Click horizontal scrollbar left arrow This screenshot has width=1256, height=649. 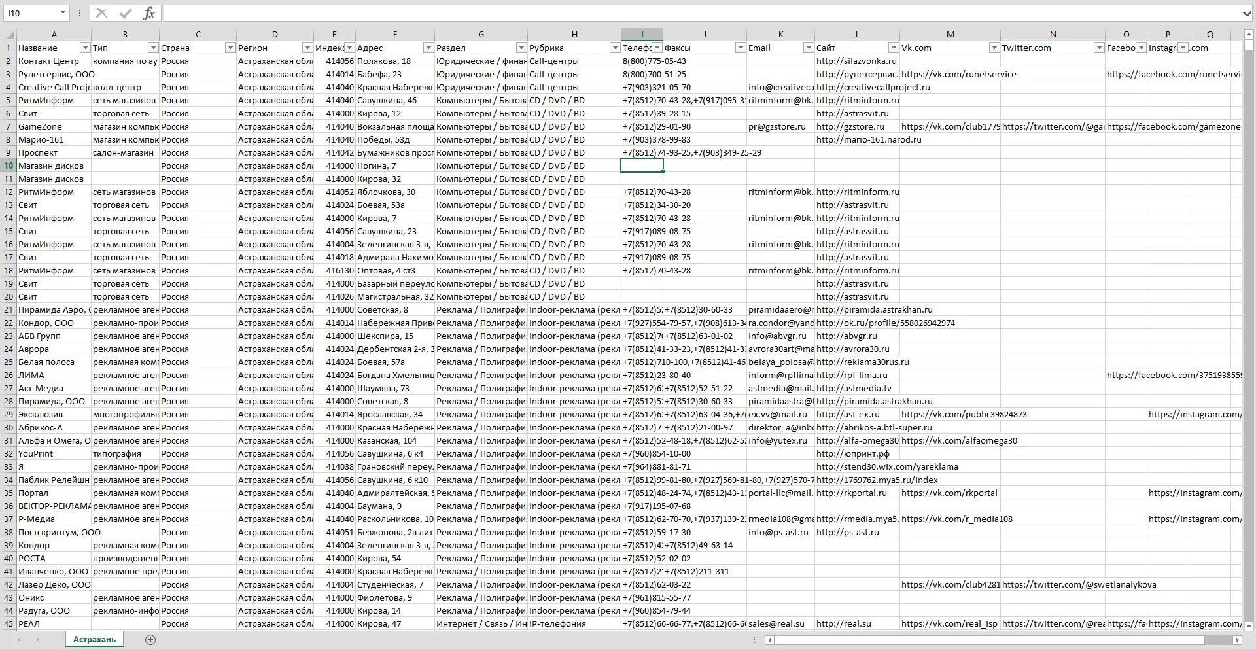(770, 640)
